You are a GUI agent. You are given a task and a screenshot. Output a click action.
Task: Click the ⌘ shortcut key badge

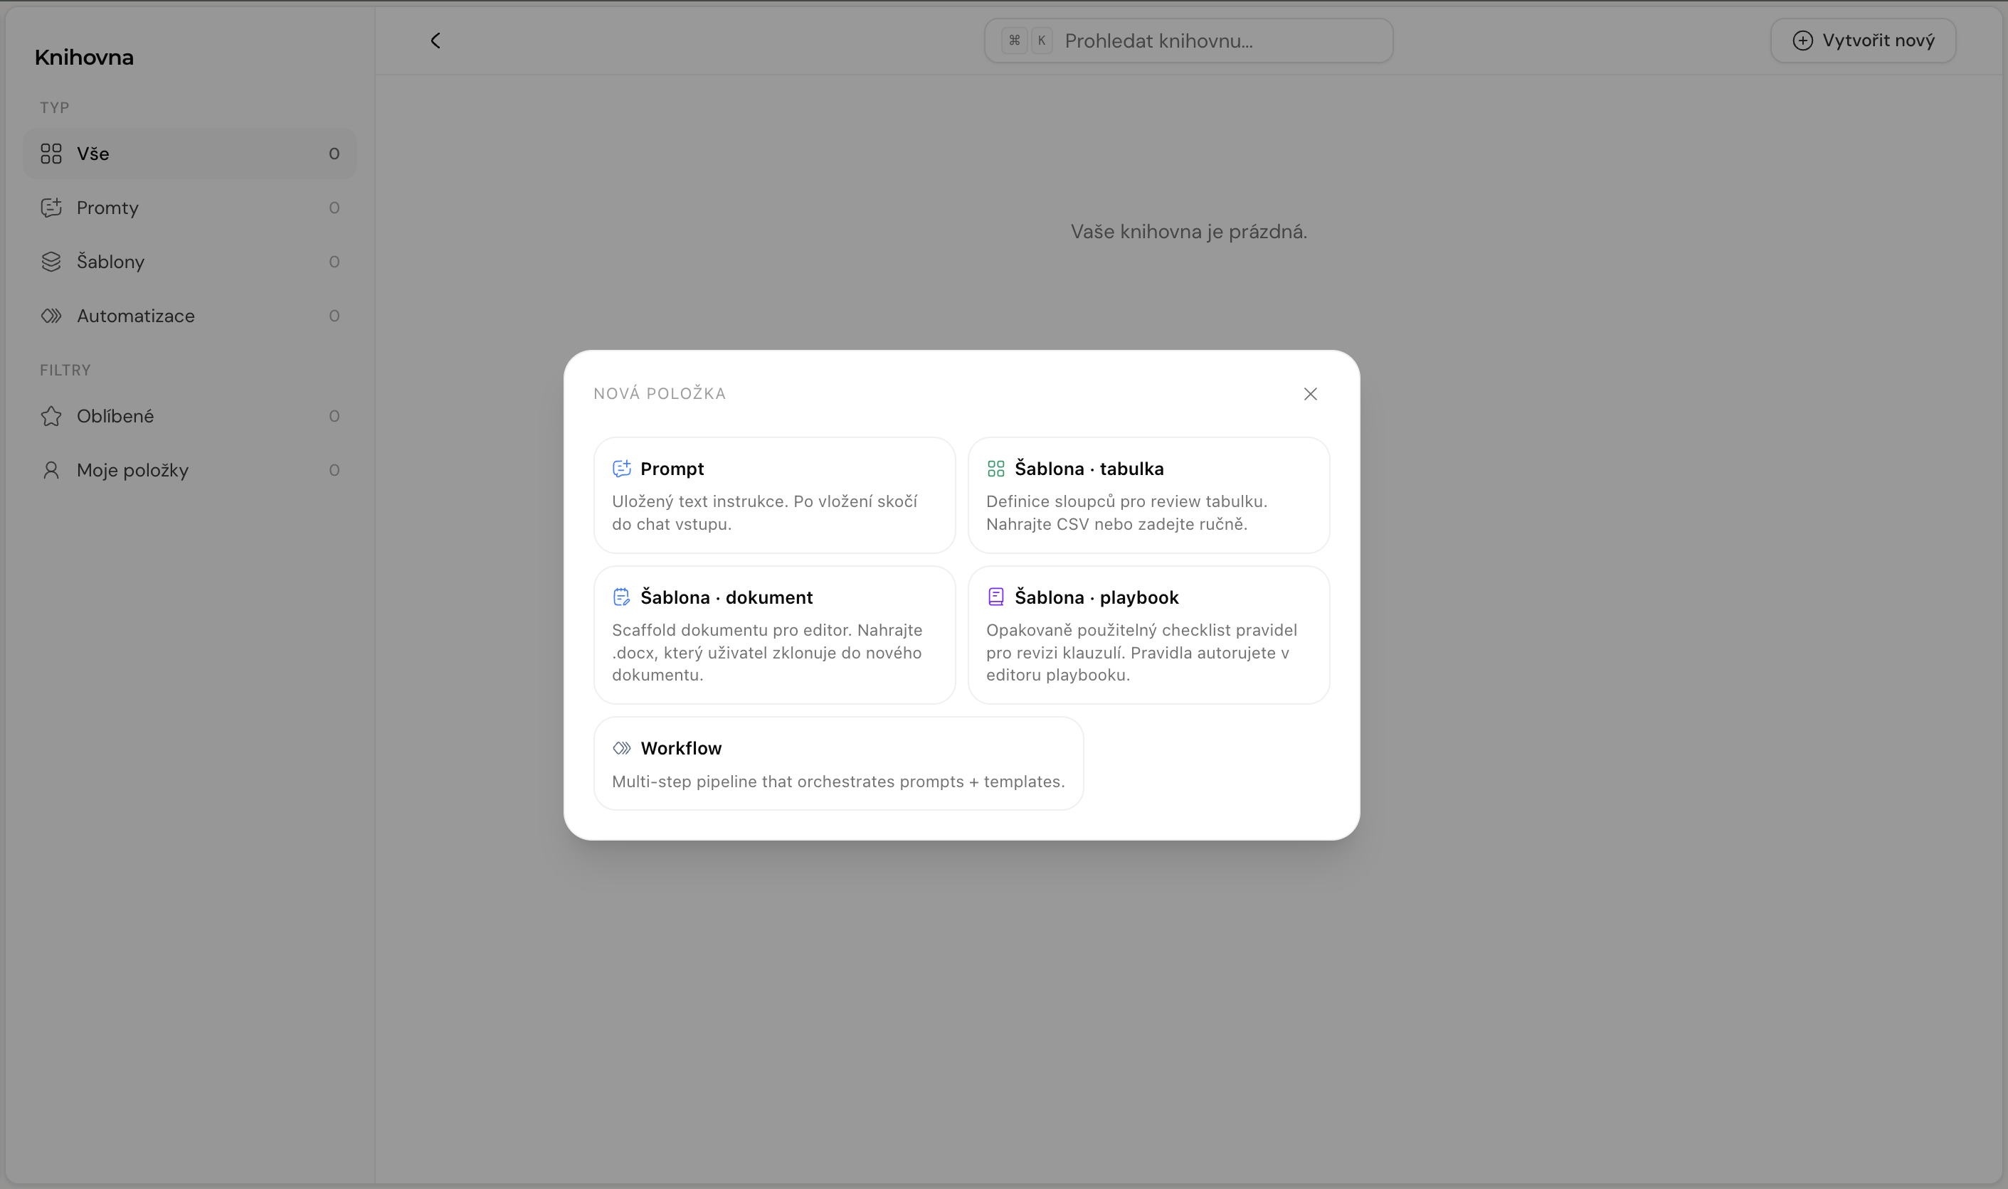[1014, 41]
